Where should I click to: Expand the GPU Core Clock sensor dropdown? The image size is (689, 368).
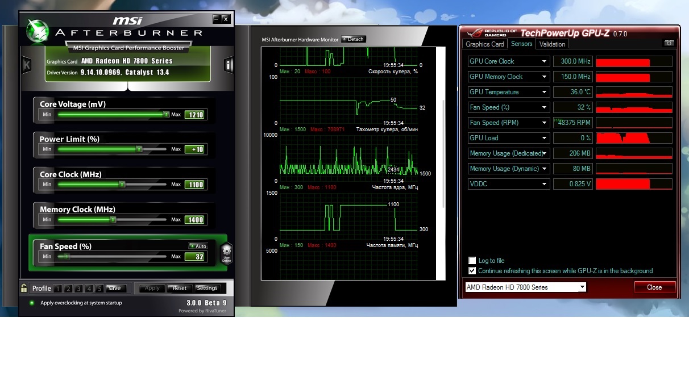click(544, 61)
